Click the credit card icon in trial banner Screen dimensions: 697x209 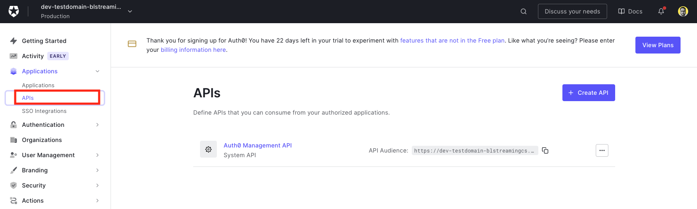(x=132, y=44)
